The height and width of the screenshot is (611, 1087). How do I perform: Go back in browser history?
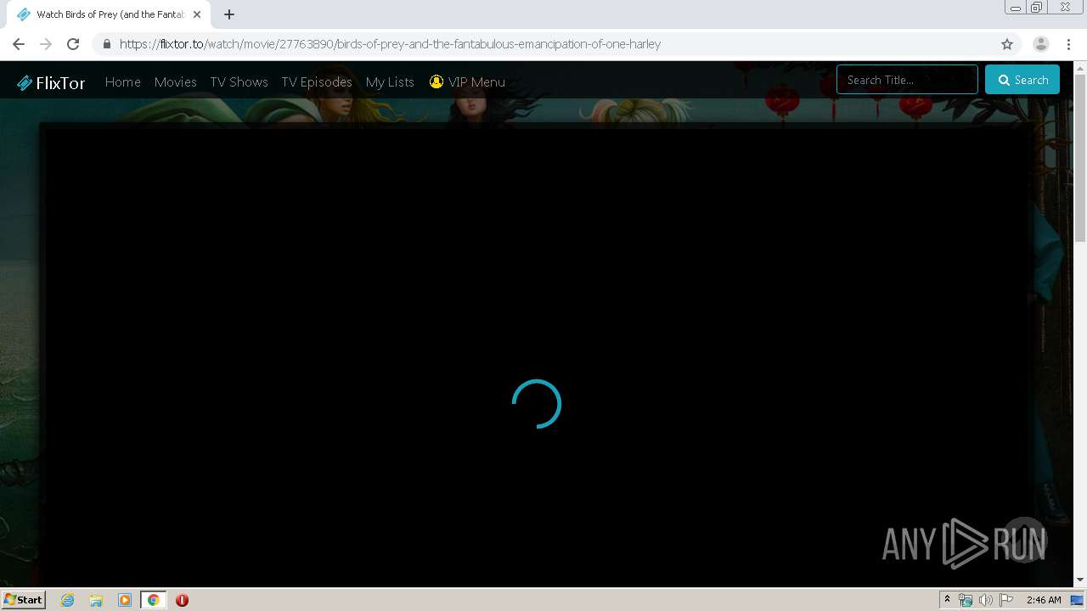tap(19, 44)
